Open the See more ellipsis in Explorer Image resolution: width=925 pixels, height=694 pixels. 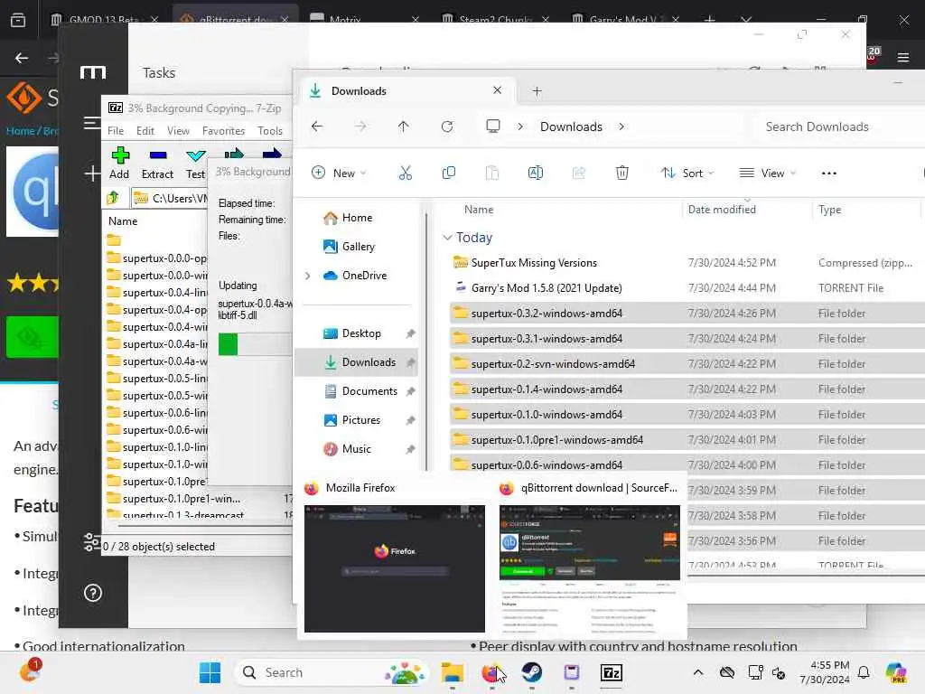829,173
